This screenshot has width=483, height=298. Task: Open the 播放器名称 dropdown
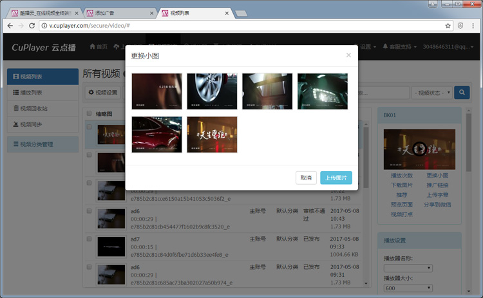tap(408, 268)
